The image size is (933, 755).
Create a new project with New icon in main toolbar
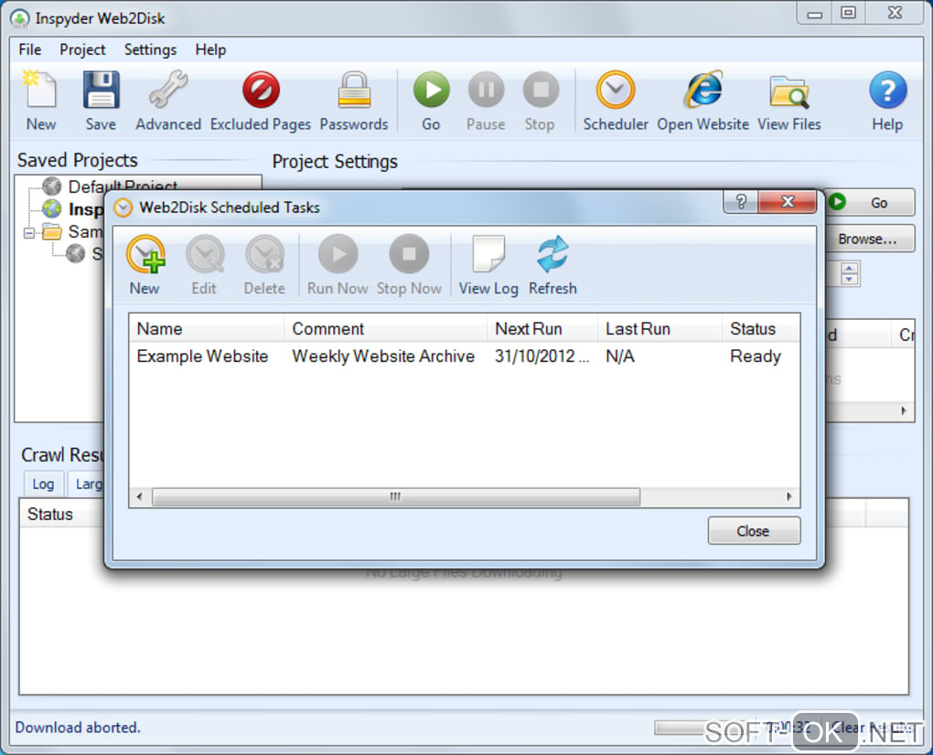coord(40,100)
